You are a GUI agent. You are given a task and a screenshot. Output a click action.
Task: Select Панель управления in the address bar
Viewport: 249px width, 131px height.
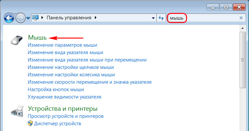pyautogui.click(x=69, y=18)
